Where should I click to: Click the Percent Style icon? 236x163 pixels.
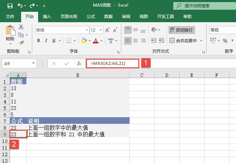(225, 41)
